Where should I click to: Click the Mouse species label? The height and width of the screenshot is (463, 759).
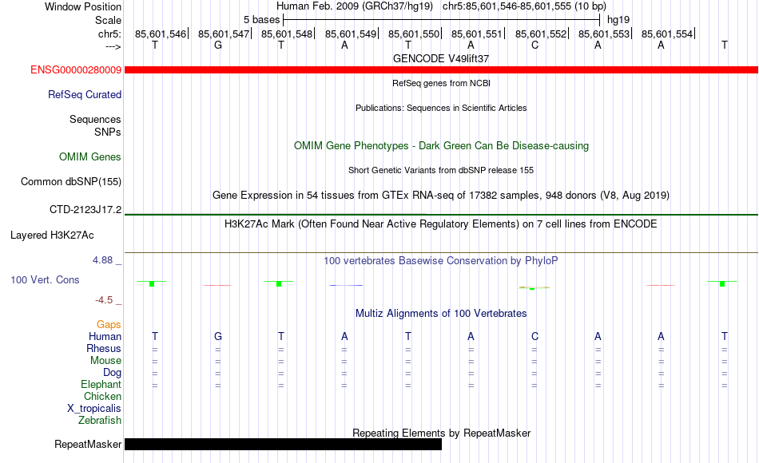tap(105, 361)
